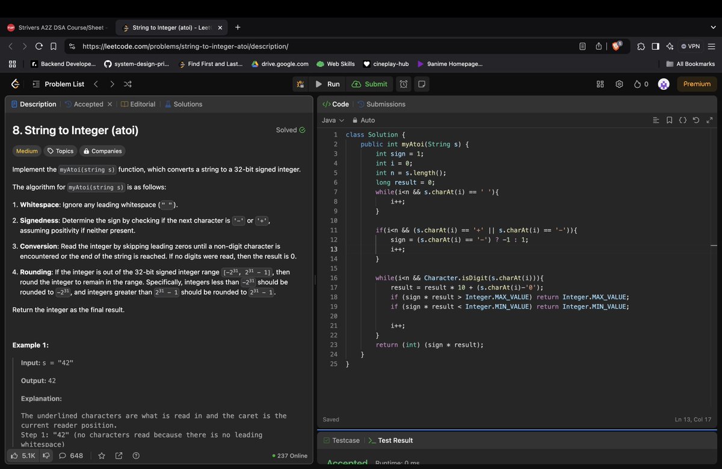This screenshot has width=722, height=469.
Task: Share the problem link icon
Action: coord(119,456)
